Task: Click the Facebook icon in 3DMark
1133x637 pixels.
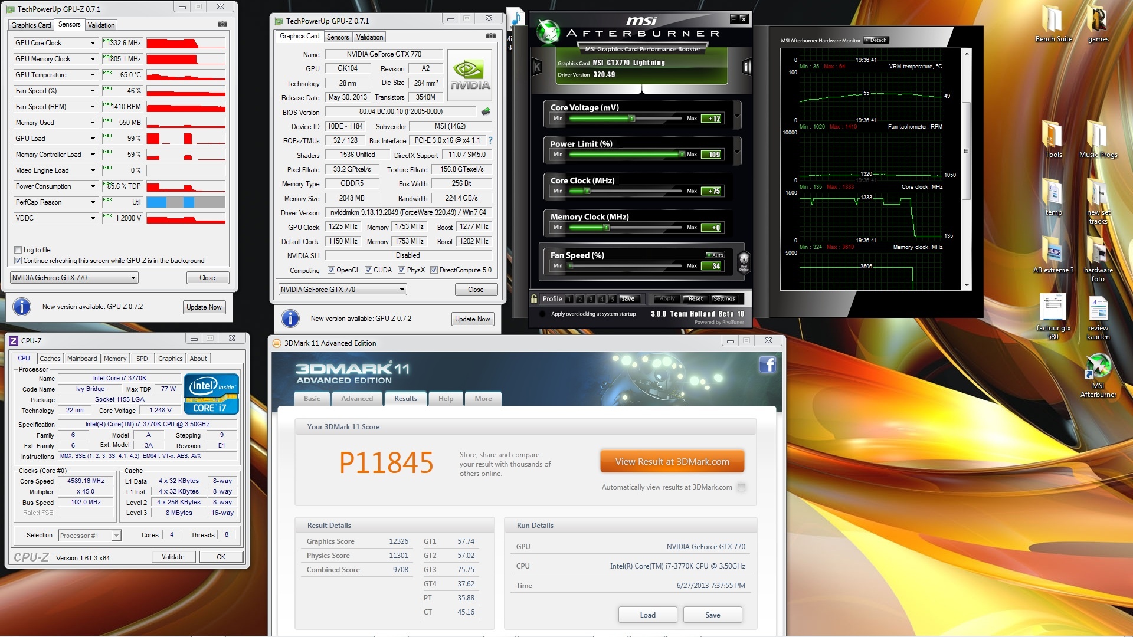Action: [x=767, y=365]
